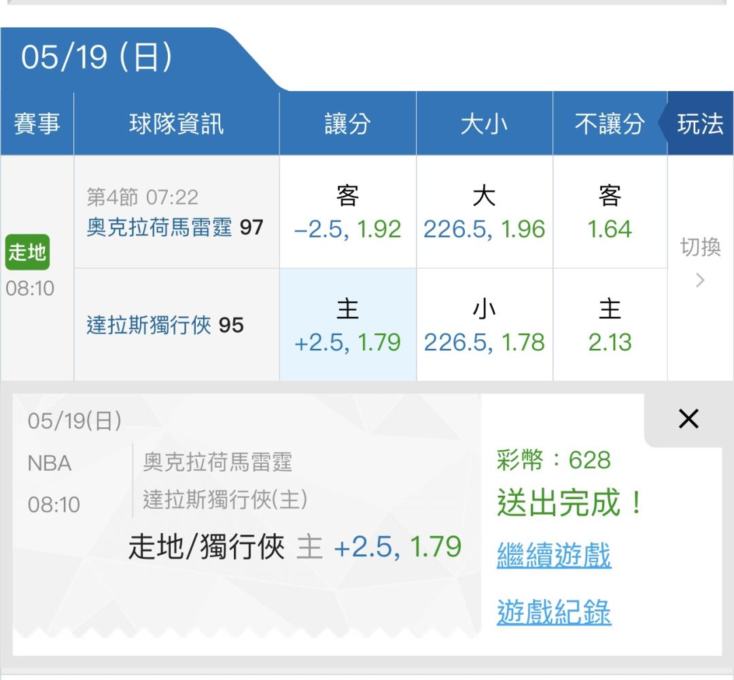Choose home moneyline 2.13
The height and width of the screenshot is (680, 734).
click(610, 326)
